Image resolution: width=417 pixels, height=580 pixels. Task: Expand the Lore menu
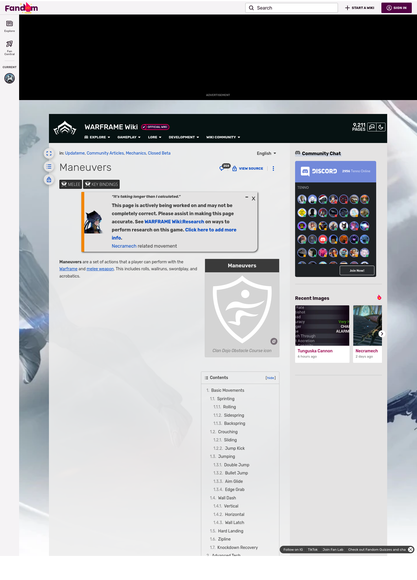coord(155,137)
